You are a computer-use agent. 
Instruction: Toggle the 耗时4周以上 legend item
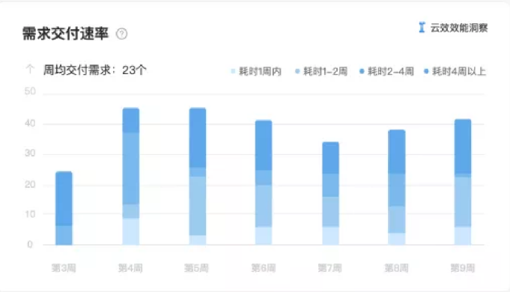coord(455,71)
